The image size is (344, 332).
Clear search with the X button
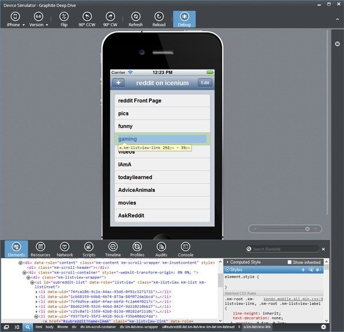click(x=323, y=249)
